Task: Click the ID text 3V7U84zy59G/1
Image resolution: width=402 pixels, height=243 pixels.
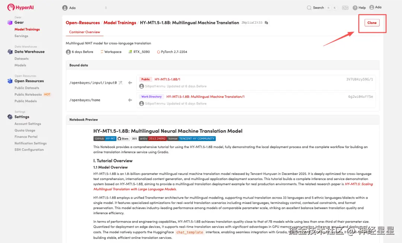Action: (360, 79)
